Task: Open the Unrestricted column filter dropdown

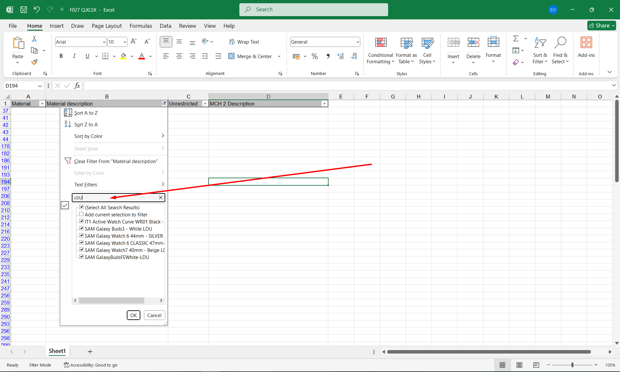Action: click(x=205, y=104)
